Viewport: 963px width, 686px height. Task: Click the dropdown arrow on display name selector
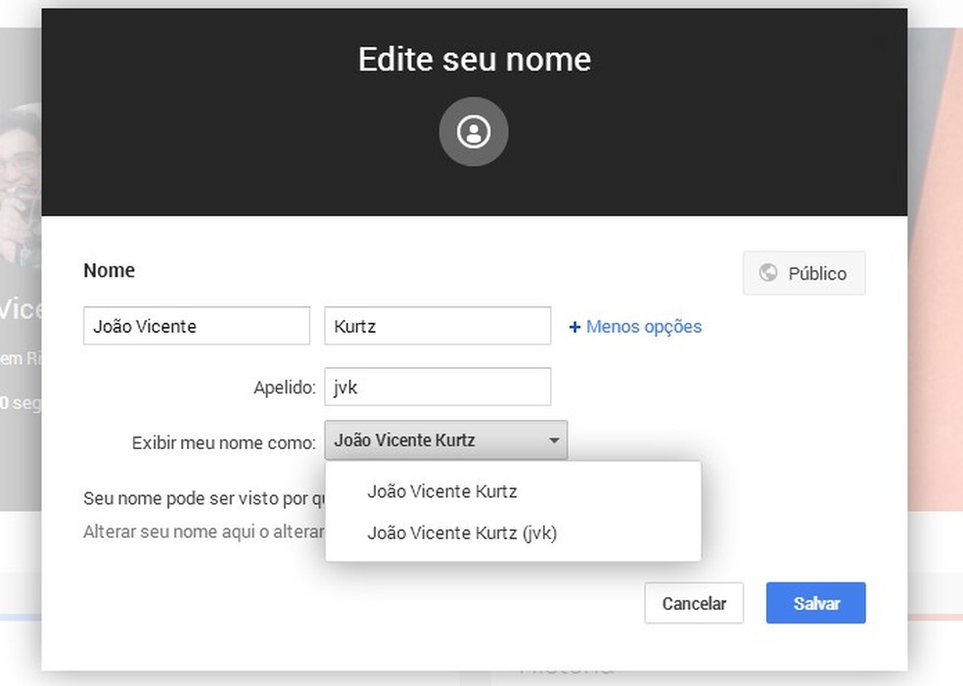tap(553, 440)
